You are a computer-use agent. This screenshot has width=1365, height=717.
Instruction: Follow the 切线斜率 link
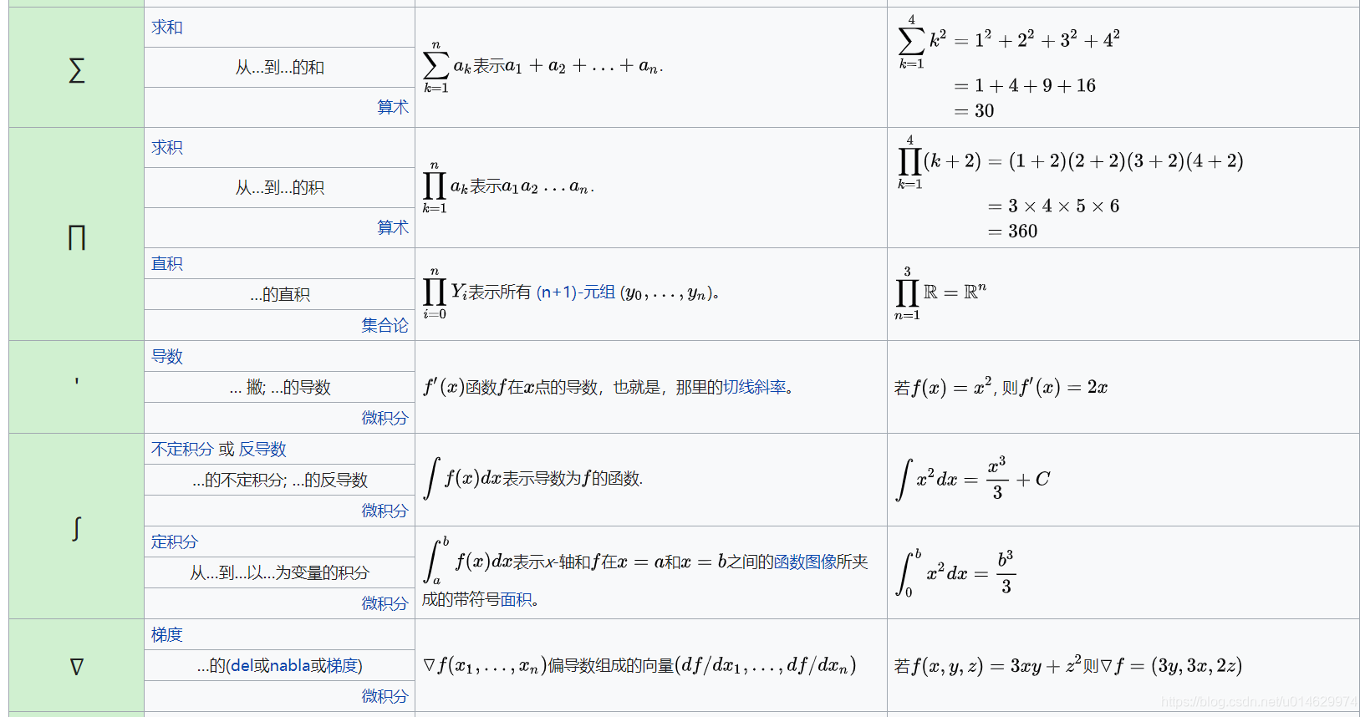[x=754, y=387]
